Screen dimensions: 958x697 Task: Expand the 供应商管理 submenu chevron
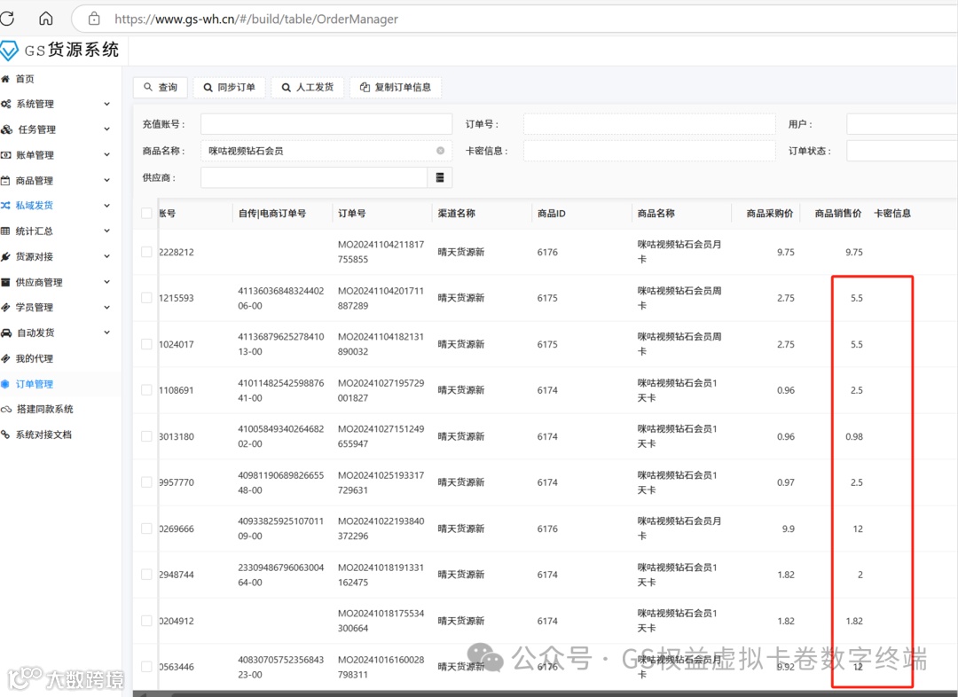(107, 282)
